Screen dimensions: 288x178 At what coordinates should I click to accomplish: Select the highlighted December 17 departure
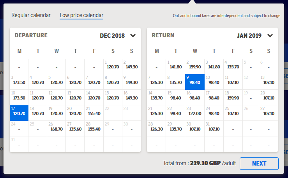tap(19, 113)
